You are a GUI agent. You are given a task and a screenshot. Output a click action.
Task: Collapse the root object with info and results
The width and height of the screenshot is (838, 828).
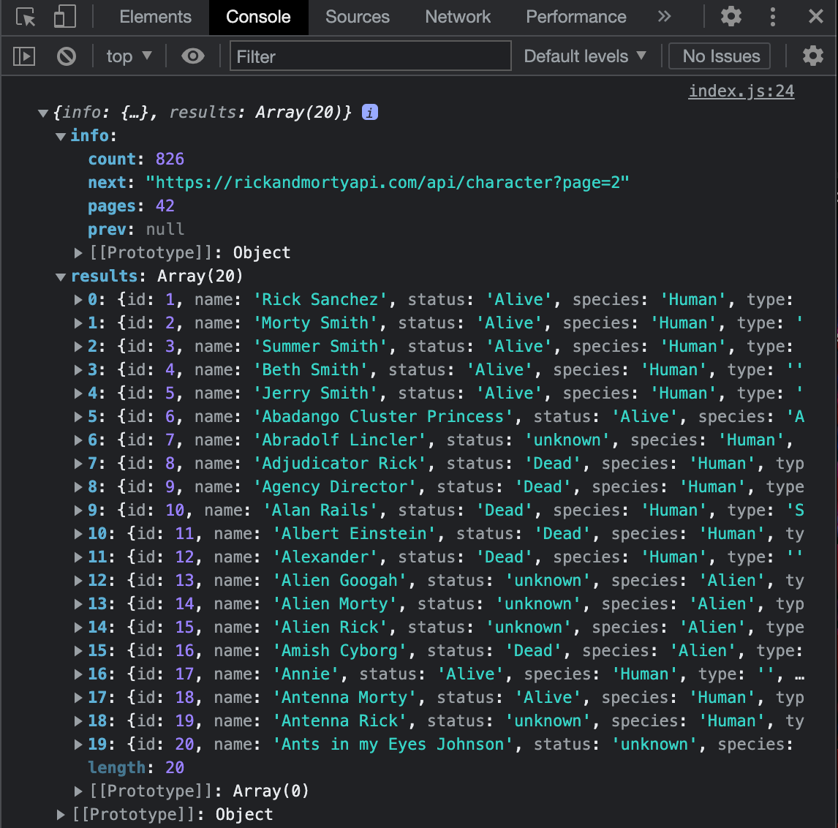tap(42, 113)
